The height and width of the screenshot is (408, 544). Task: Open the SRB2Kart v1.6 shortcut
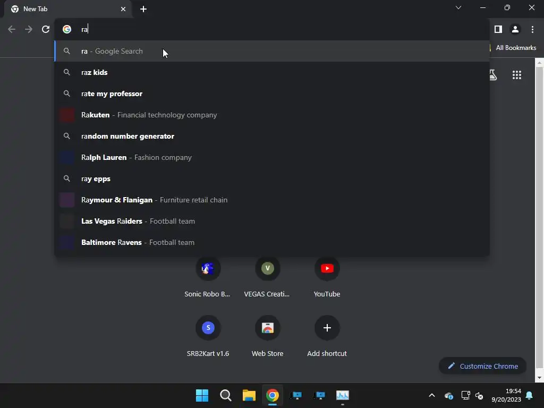208,336
